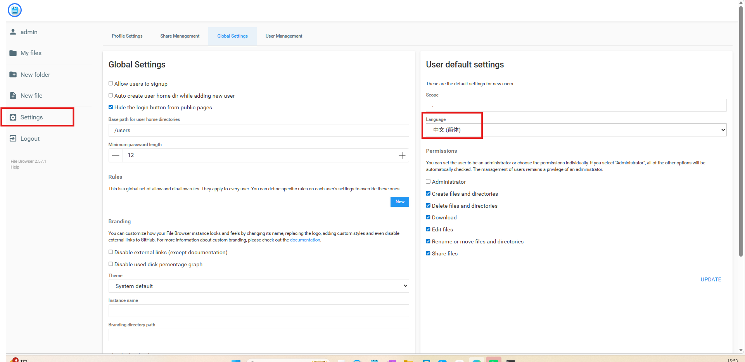Open My files folder icon
Viewport: 745px width, 362px height.
coord(13,53)
